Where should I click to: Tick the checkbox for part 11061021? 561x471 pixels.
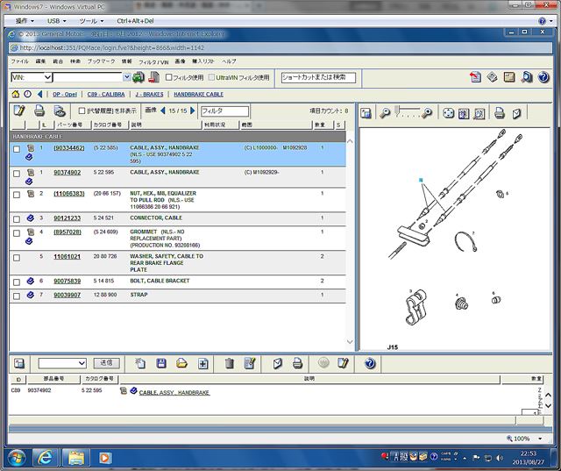pos(17,258)
